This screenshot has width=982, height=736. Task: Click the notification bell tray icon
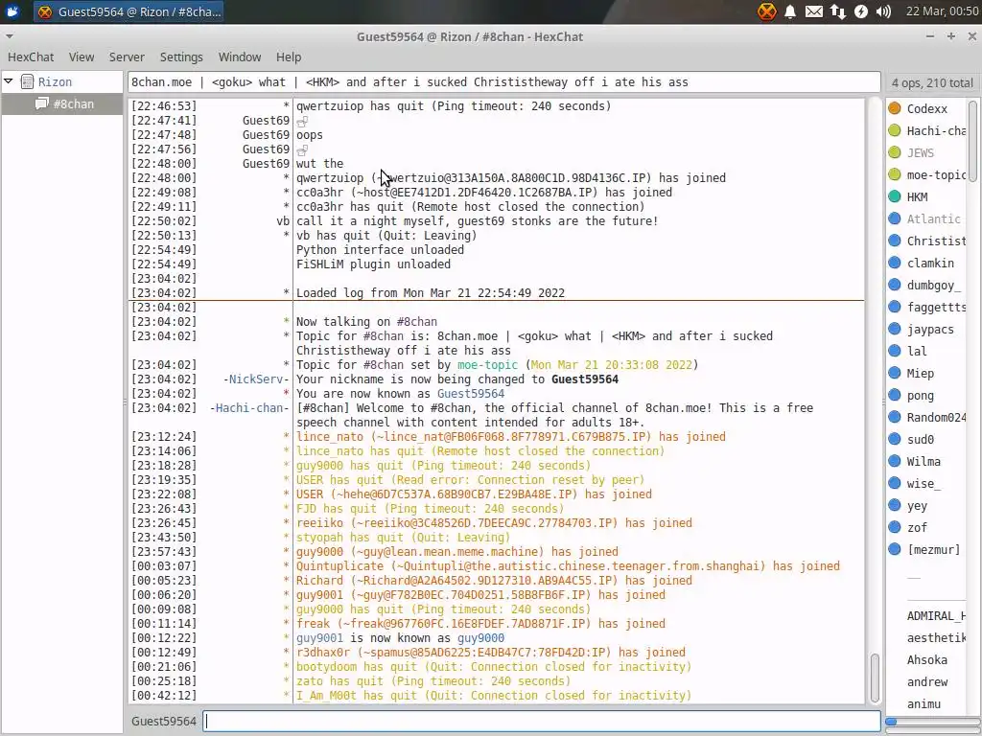(790, 11)
